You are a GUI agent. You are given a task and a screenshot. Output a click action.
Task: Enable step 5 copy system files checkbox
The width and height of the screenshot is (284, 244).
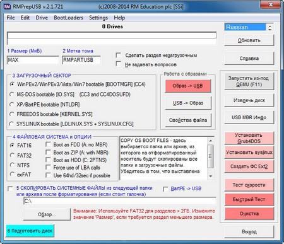pyautogui.click(x=10, y=189)
